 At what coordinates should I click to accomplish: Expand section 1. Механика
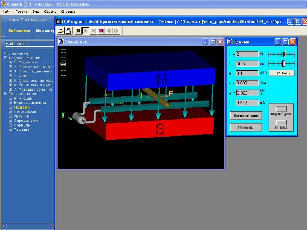coord(11,62)
